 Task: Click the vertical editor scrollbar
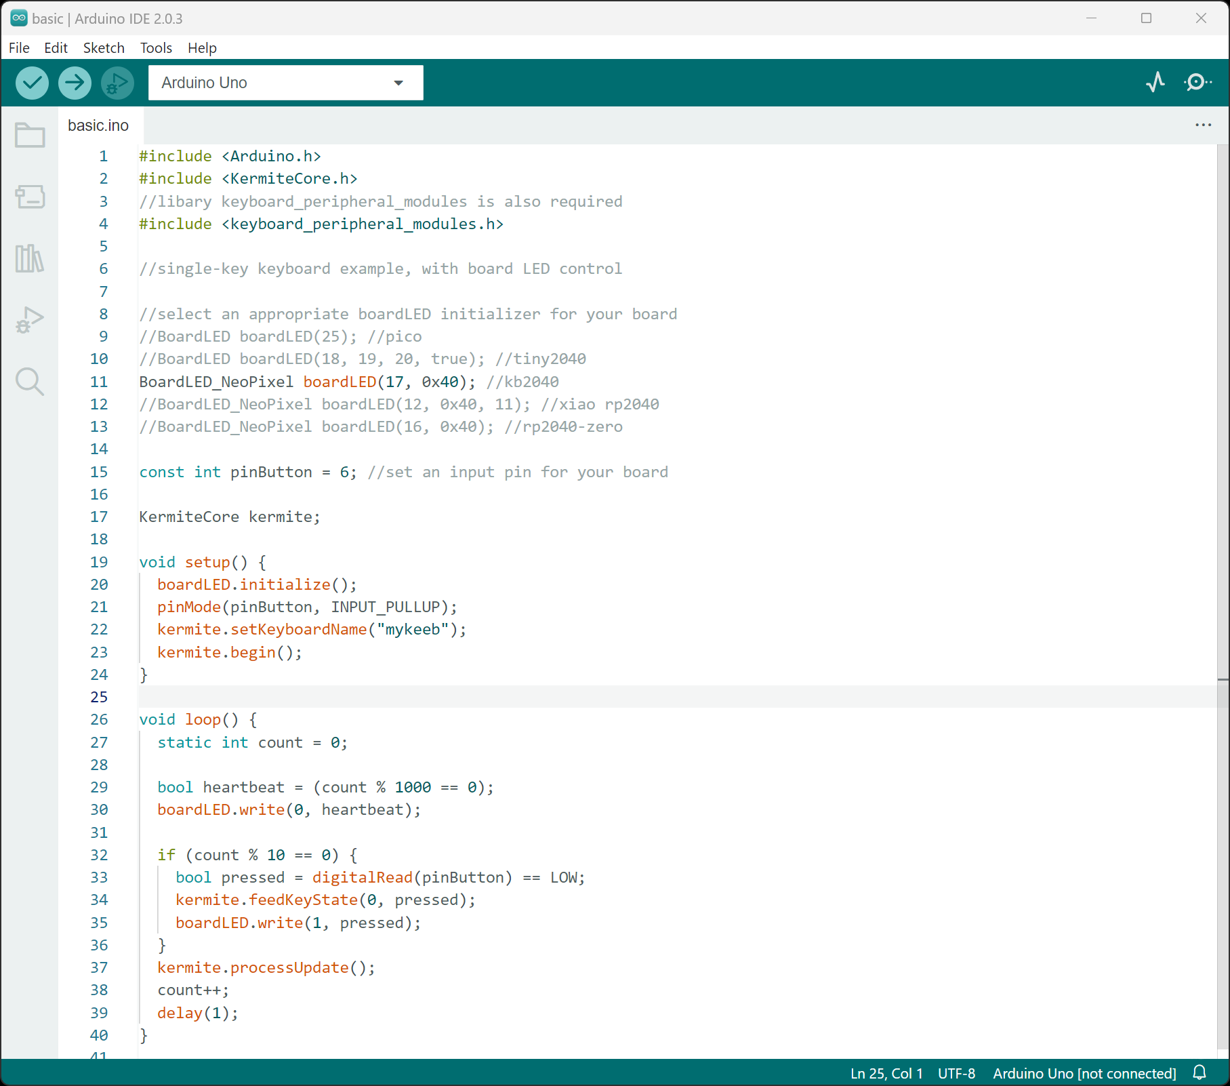(x=1223, y=597)
